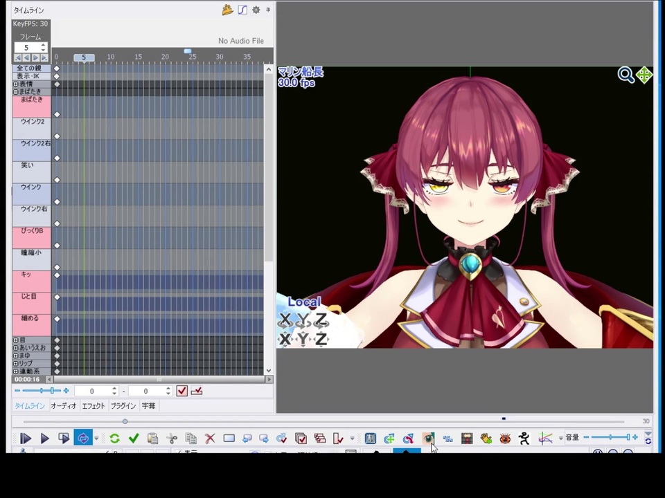Click the jump-to-first-keyframe arrow button
Screen dimensions: 665x498
(18, 57)
